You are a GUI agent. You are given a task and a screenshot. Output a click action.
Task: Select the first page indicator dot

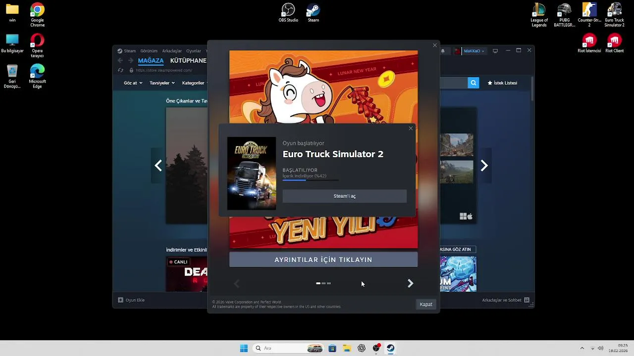pyautogui.click(x=318, y=283)
